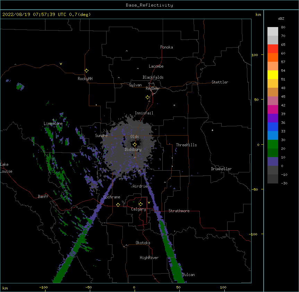299x292 pixels.
Task: Click the Didsbury label
Action: pos(133,149)
